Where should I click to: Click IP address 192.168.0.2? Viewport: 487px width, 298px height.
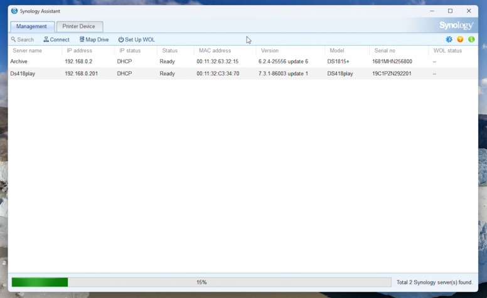click(x=78, y=61)
